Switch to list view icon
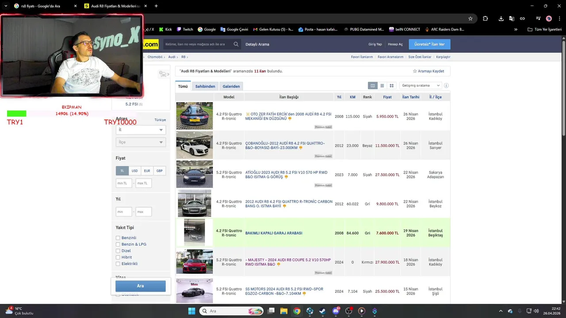 [382, 86]
